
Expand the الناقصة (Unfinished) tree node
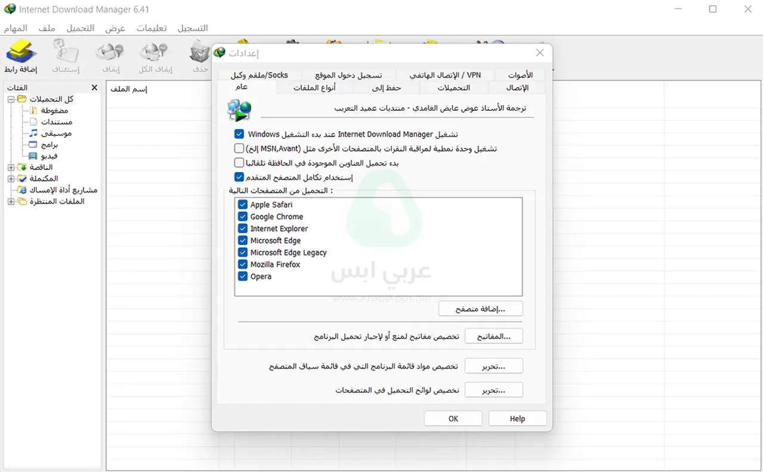click(11, 167)
